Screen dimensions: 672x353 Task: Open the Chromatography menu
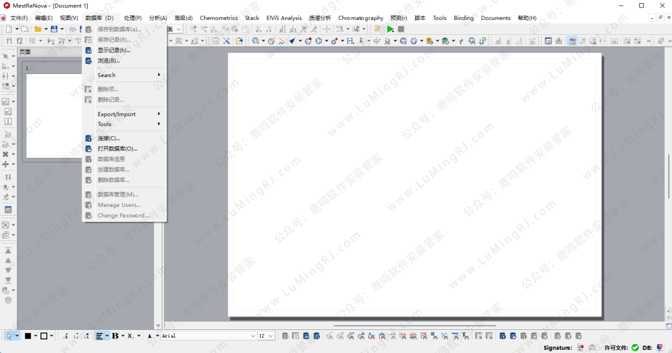tap(360, 18)
